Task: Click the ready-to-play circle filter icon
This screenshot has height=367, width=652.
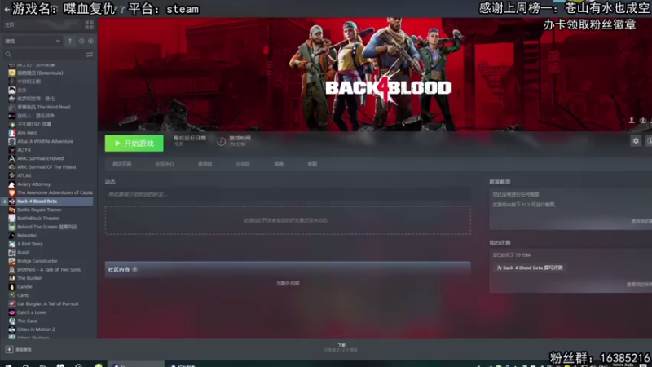Action: [x=90, y=42]
